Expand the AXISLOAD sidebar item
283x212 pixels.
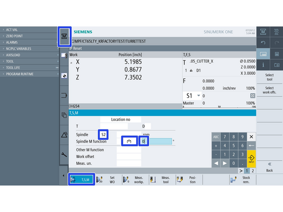coord(29,55)
